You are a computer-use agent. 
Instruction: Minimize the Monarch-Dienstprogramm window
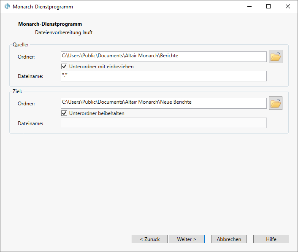[249, 7]
